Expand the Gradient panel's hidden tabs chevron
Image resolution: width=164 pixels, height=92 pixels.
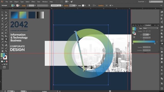155,25
